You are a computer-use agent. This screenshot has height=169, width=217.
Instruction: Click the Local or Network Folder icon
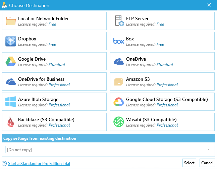coord(11,21)
